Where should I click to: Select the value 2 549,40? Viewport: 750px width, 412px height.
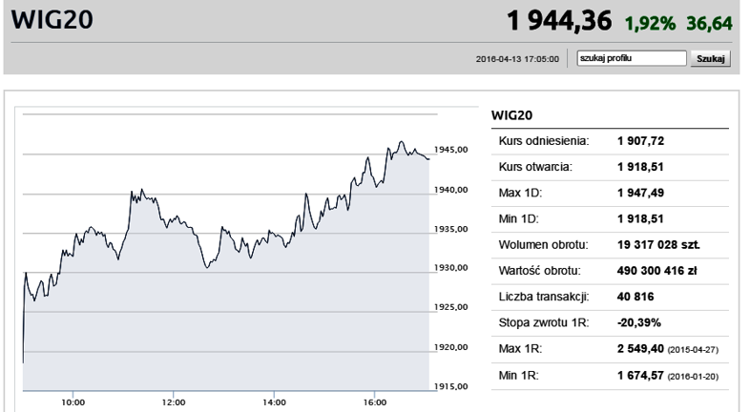click(640, 349)
